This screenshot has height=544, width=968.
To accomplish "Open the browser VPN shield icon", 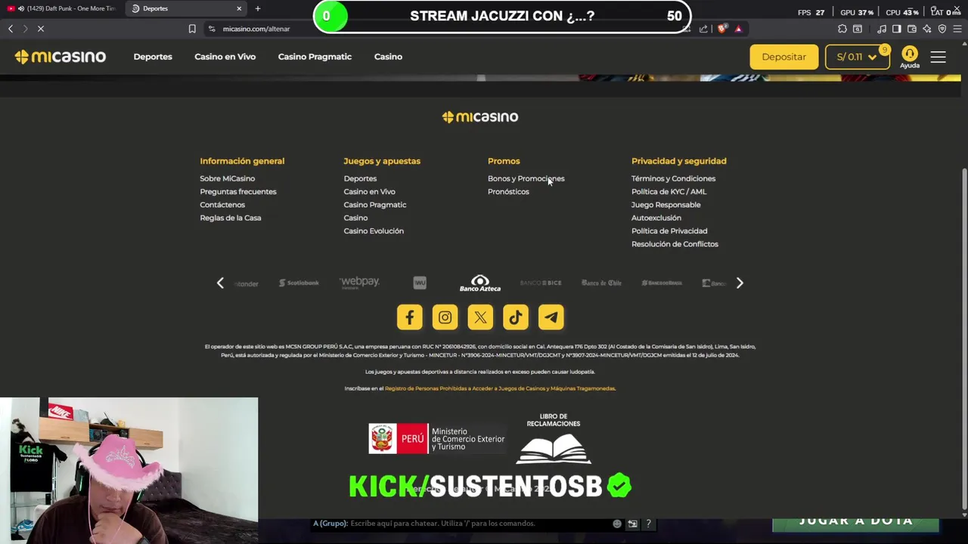I will tap(942, 29).
